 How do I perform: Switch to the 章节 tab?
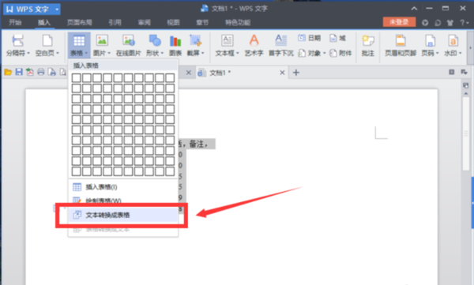[202, 22]
